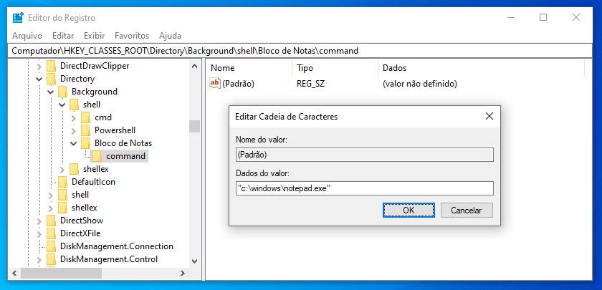Screen dimensions: 602x290
Task: Select the (Padrão) string value icon
Action: (x=215, y=83)
